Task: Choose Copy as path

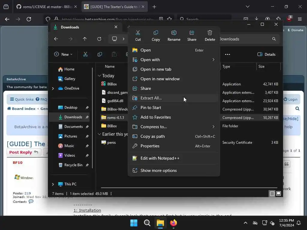Action: 174,136
